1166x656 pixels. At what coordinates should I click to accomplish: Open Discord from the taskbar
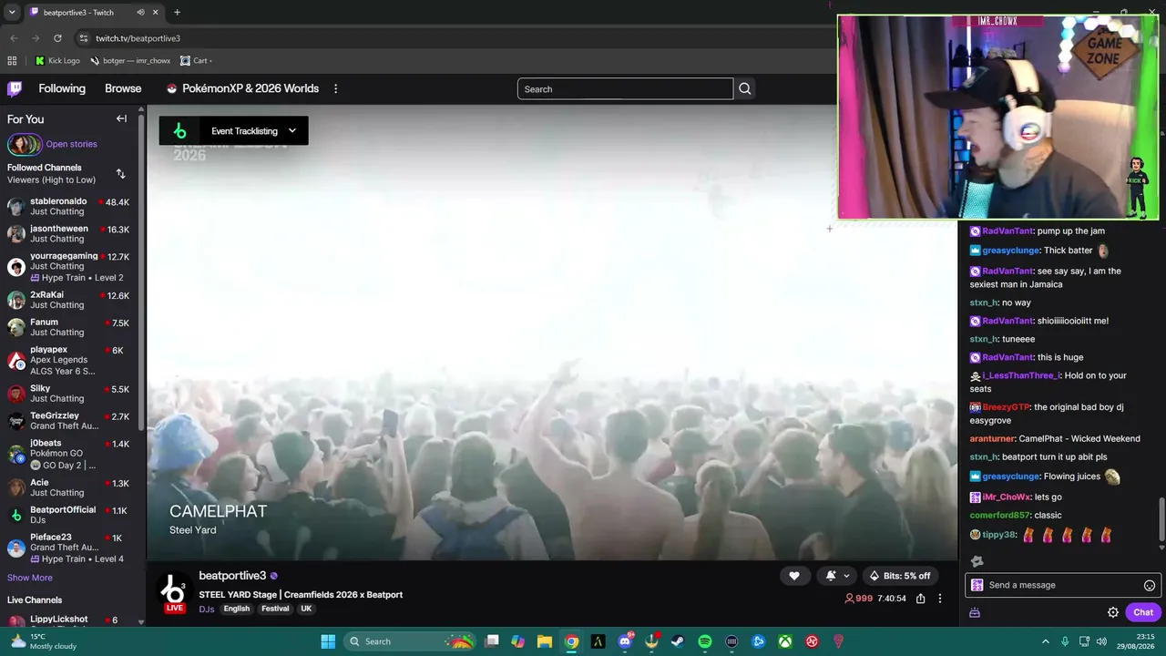tap(625, 641)
